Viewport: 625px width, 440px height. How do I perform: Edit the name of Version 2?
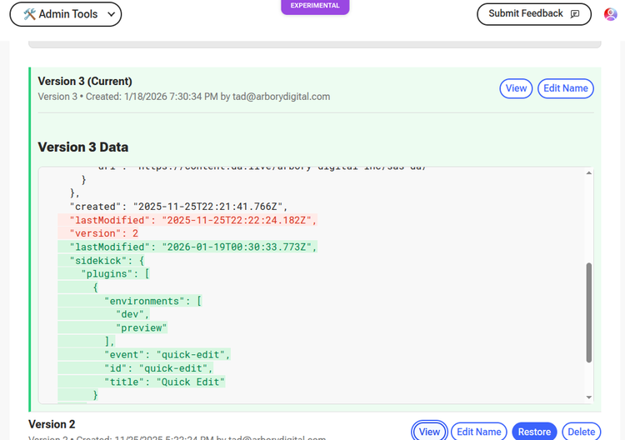(478, 431)
